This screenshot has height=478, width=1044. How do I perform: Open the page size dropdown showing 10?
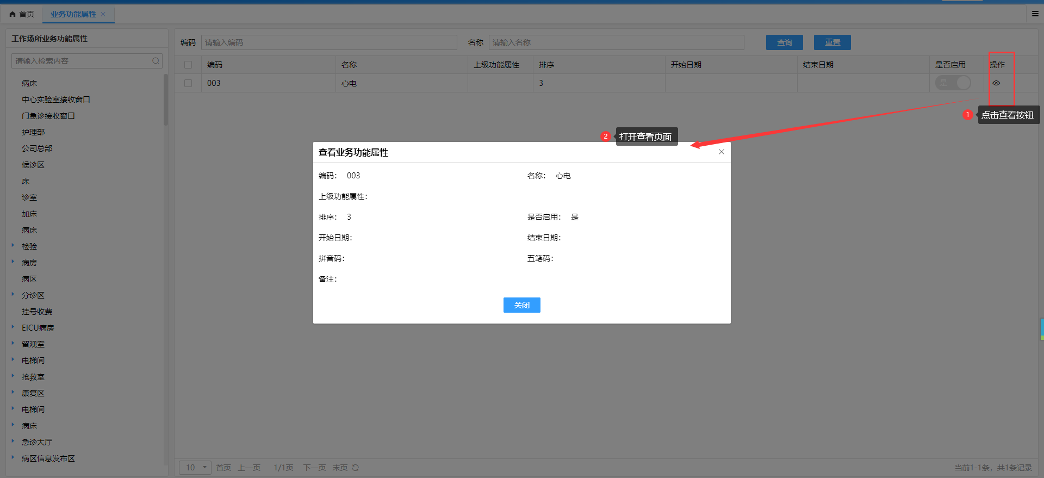tap(195, 468)
